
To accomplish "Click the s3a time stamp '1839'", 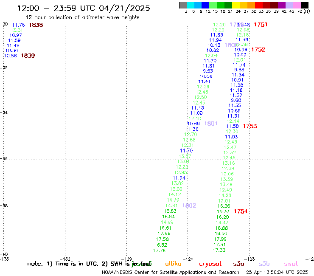I will tap(28, 56).
